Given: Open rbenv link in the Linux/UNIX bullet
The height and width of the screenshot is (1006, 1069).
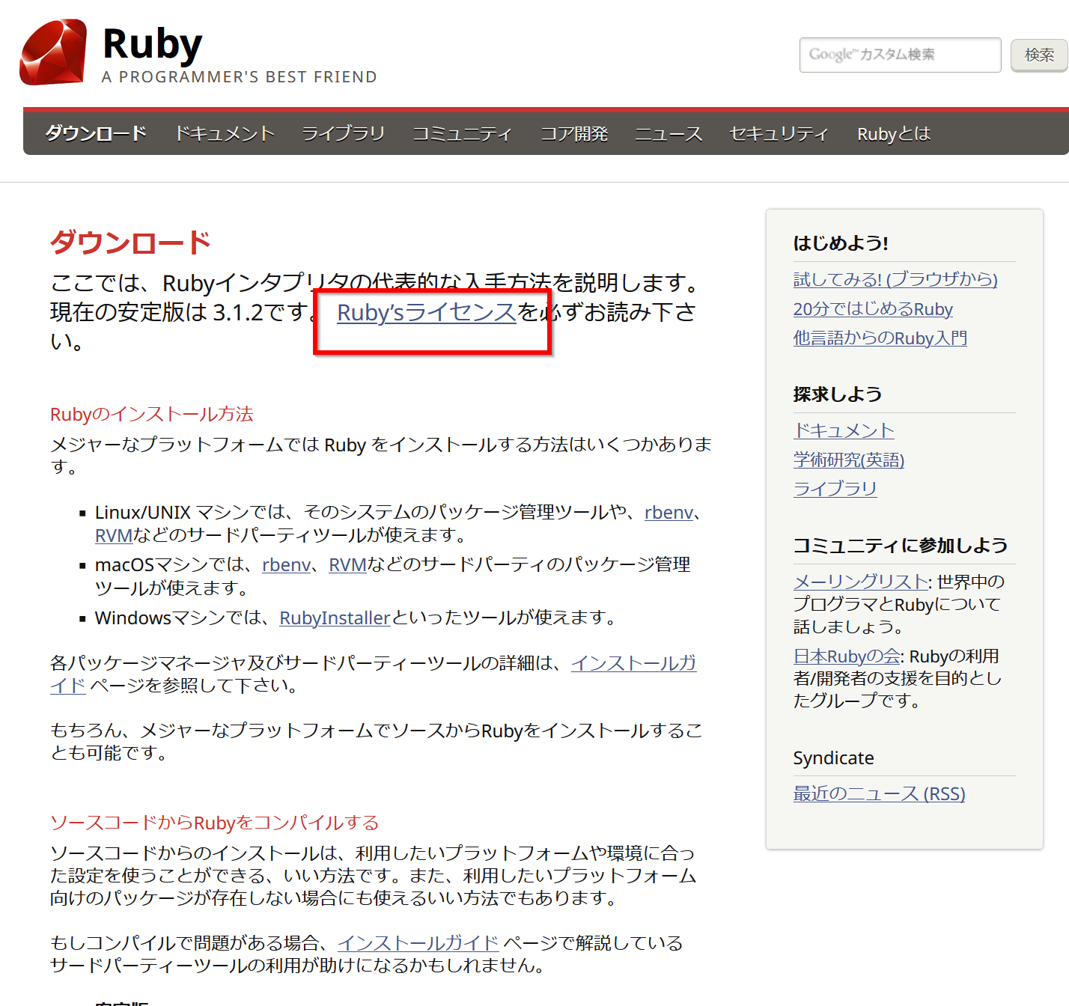Looking at the screenshot, I should click(x=668, y=512).
